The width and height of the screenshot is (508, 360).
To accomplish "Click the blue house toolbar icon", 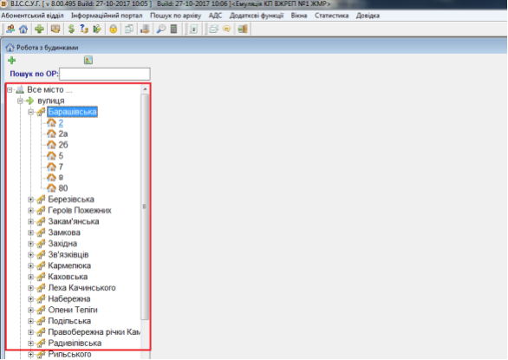I will (x=23, y=29).
